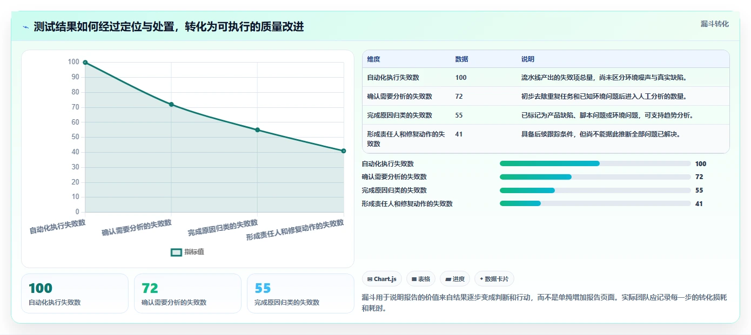The image size is (751, 335).
Task: Select the 自动化执行失败数 table row label
Action: [x=393, y=78]
